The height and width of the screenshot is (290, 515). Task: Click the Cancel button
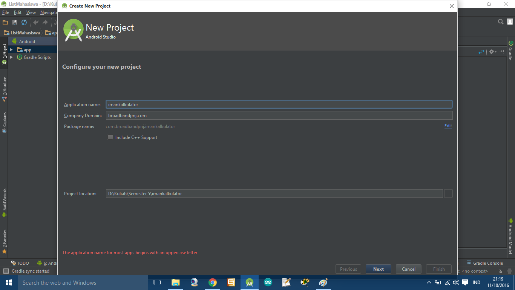click(x=409, y=269)
